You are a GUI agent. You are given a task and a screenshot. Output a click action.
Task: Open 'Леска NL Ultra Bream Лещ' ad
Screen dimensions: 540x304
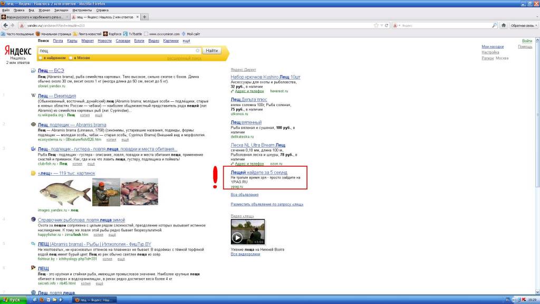tap(258, 145)
